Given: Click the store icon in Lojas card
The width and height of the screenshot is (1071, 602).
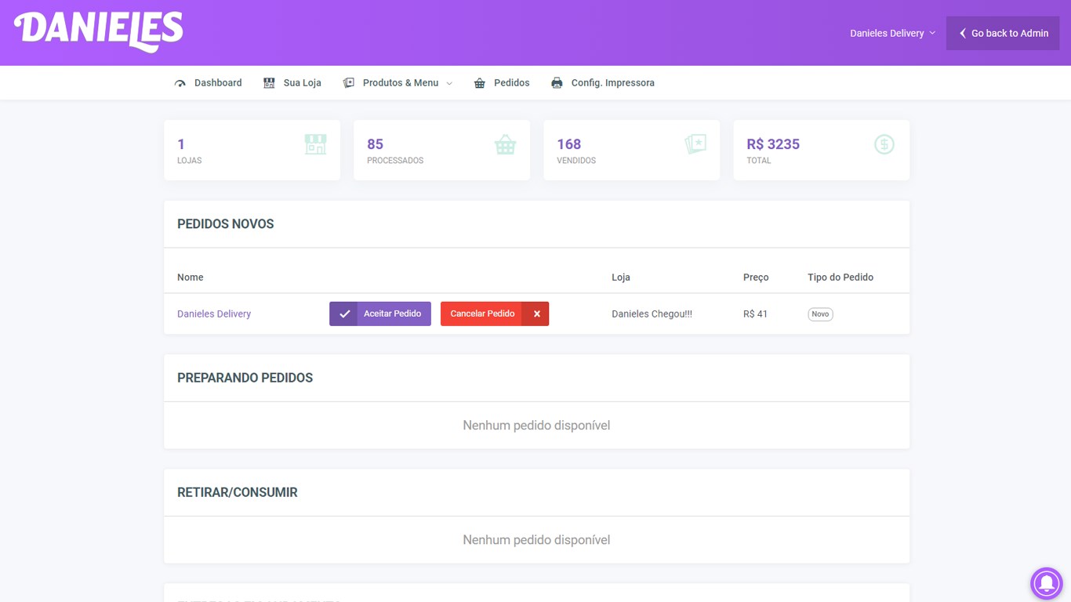Looking at the screenshot, I should coord(315,144).
